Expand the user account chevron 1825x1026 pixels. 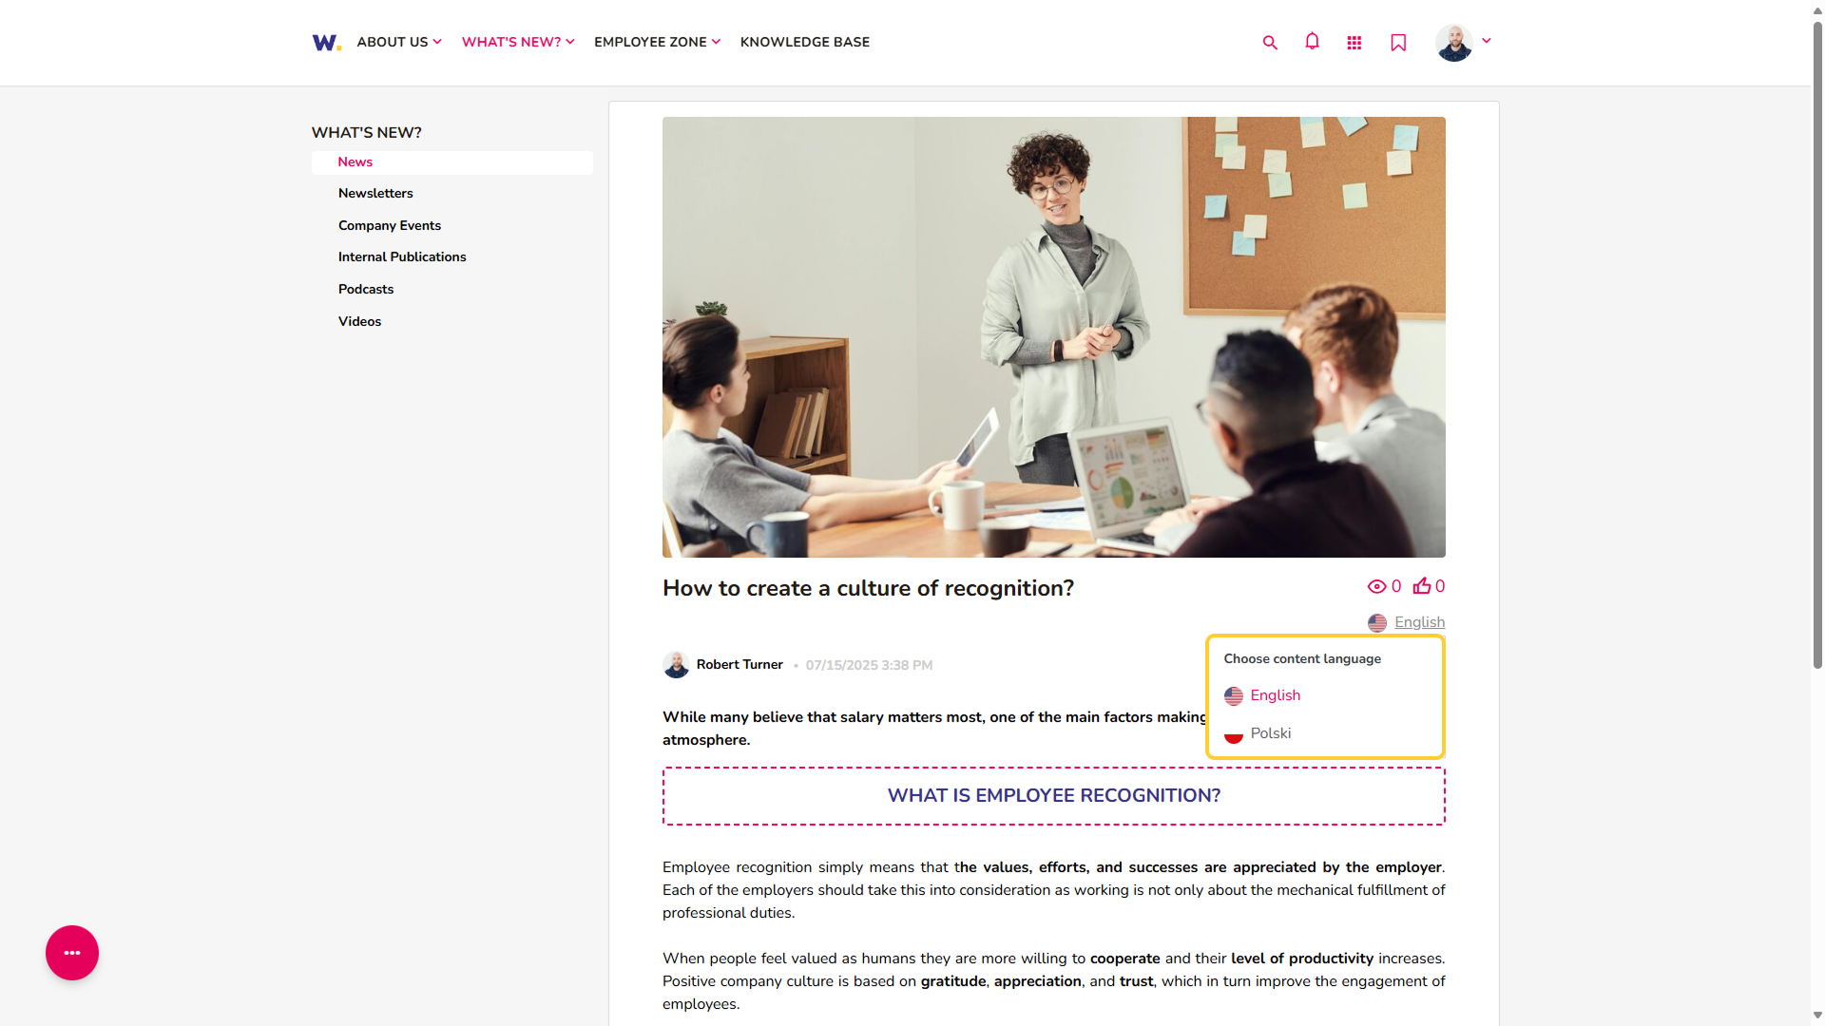tap(1487, 41)
